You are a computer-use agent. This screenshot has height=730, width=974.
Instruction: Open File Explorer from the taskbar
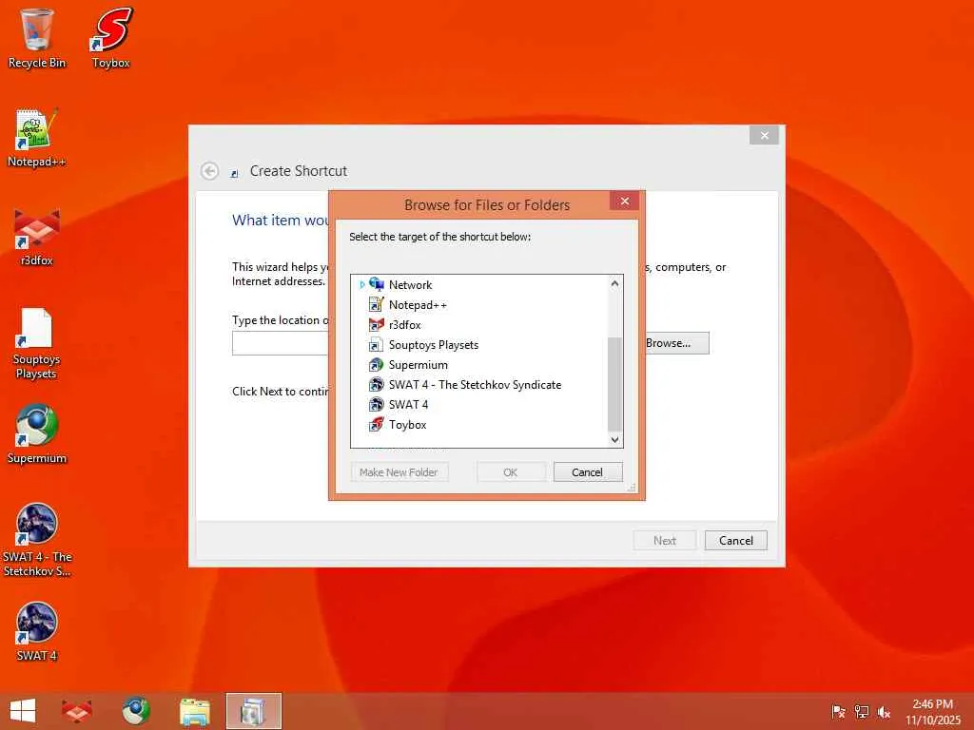[194, 712]
